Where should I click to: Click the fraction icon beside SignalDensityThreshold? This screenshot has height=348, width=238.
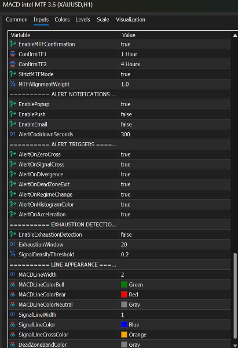click(13, 254)
